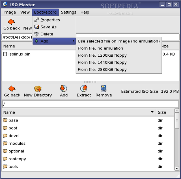This screenshot has width=181, height=179.
Task: Select Use selected file on image (no emulation)
Action: coord(119,41)
